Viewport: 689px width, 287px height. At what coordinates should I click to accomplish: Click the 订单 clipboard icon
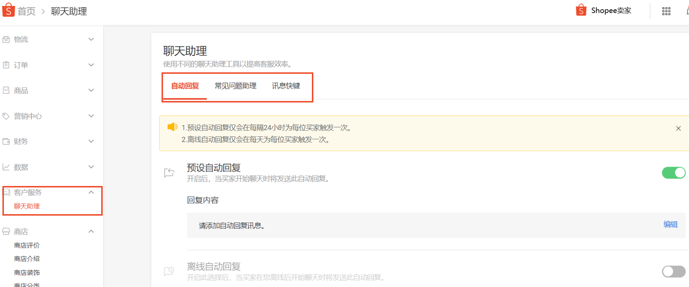coord(6,65)
